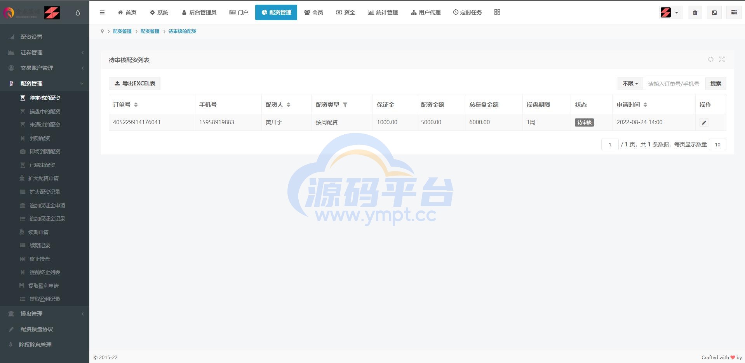Screen dimensions: 745x363
Task: Open 未通过的配资 sidebar item
Action: (45, 125)
